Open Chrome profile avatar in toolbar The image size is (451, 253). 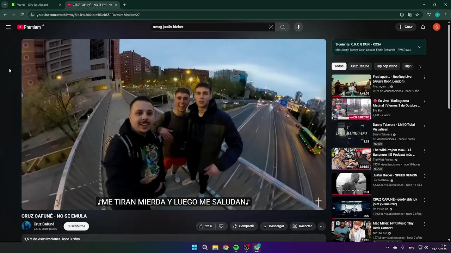[437, 15]
